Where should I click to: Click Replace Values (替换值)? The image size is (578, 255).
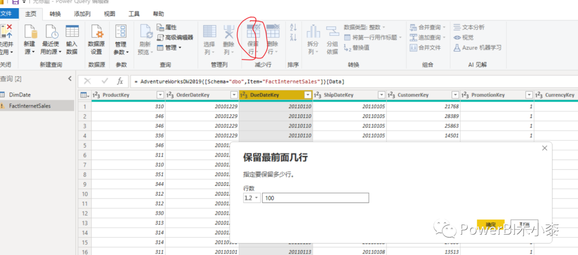[356, 47]
